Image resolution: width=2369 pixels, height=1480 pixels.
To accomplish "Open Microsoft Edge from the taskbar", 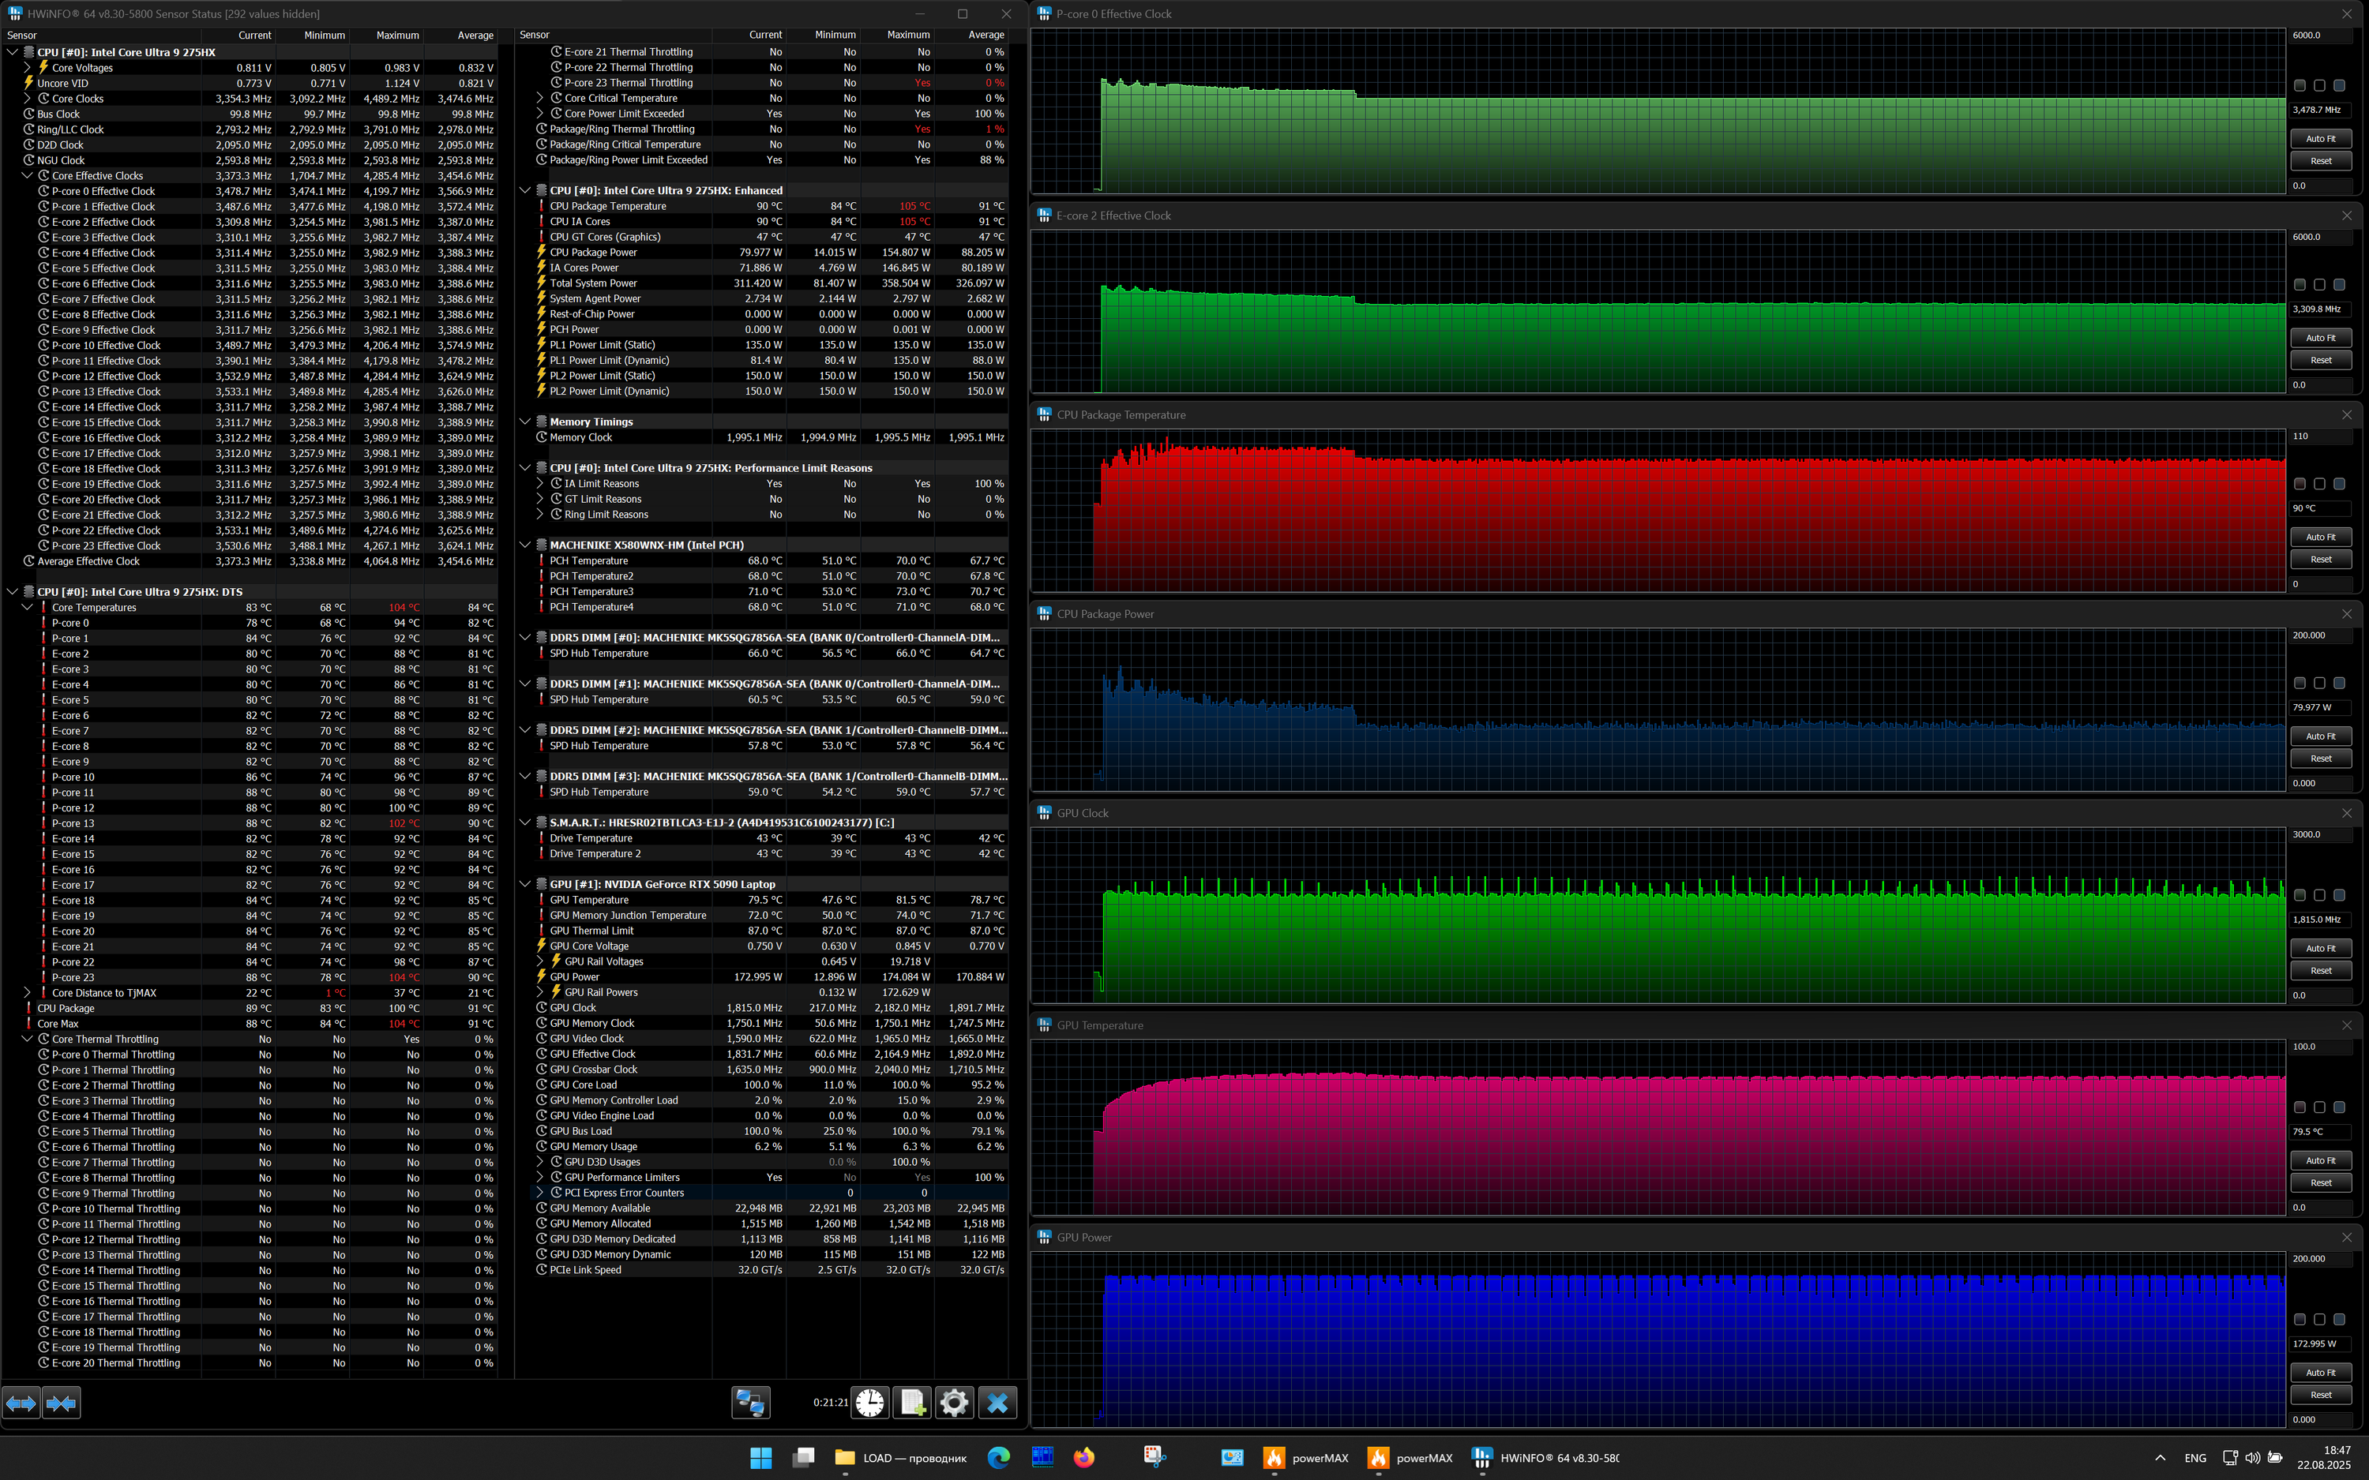I will [x=998, y=1457].
